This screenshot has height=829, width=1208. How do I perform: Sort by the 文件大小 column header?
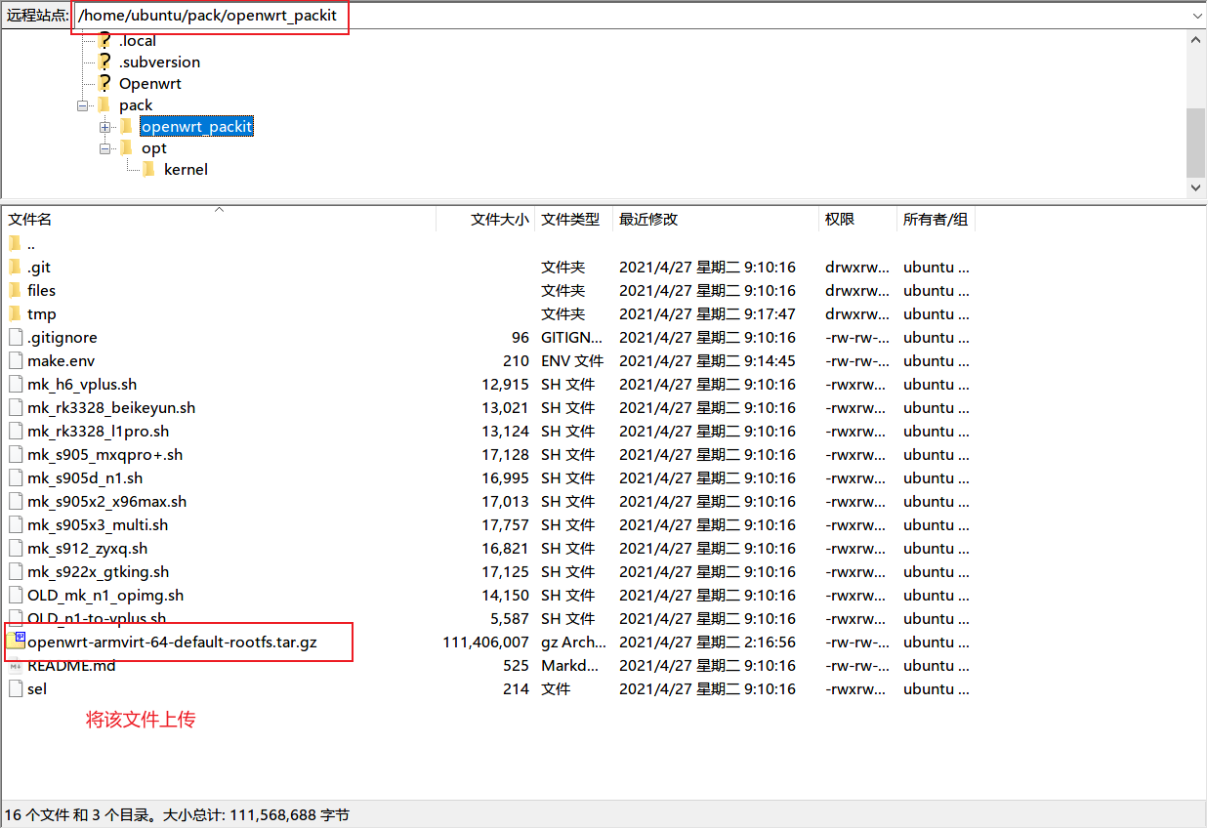tap(499, 220)
